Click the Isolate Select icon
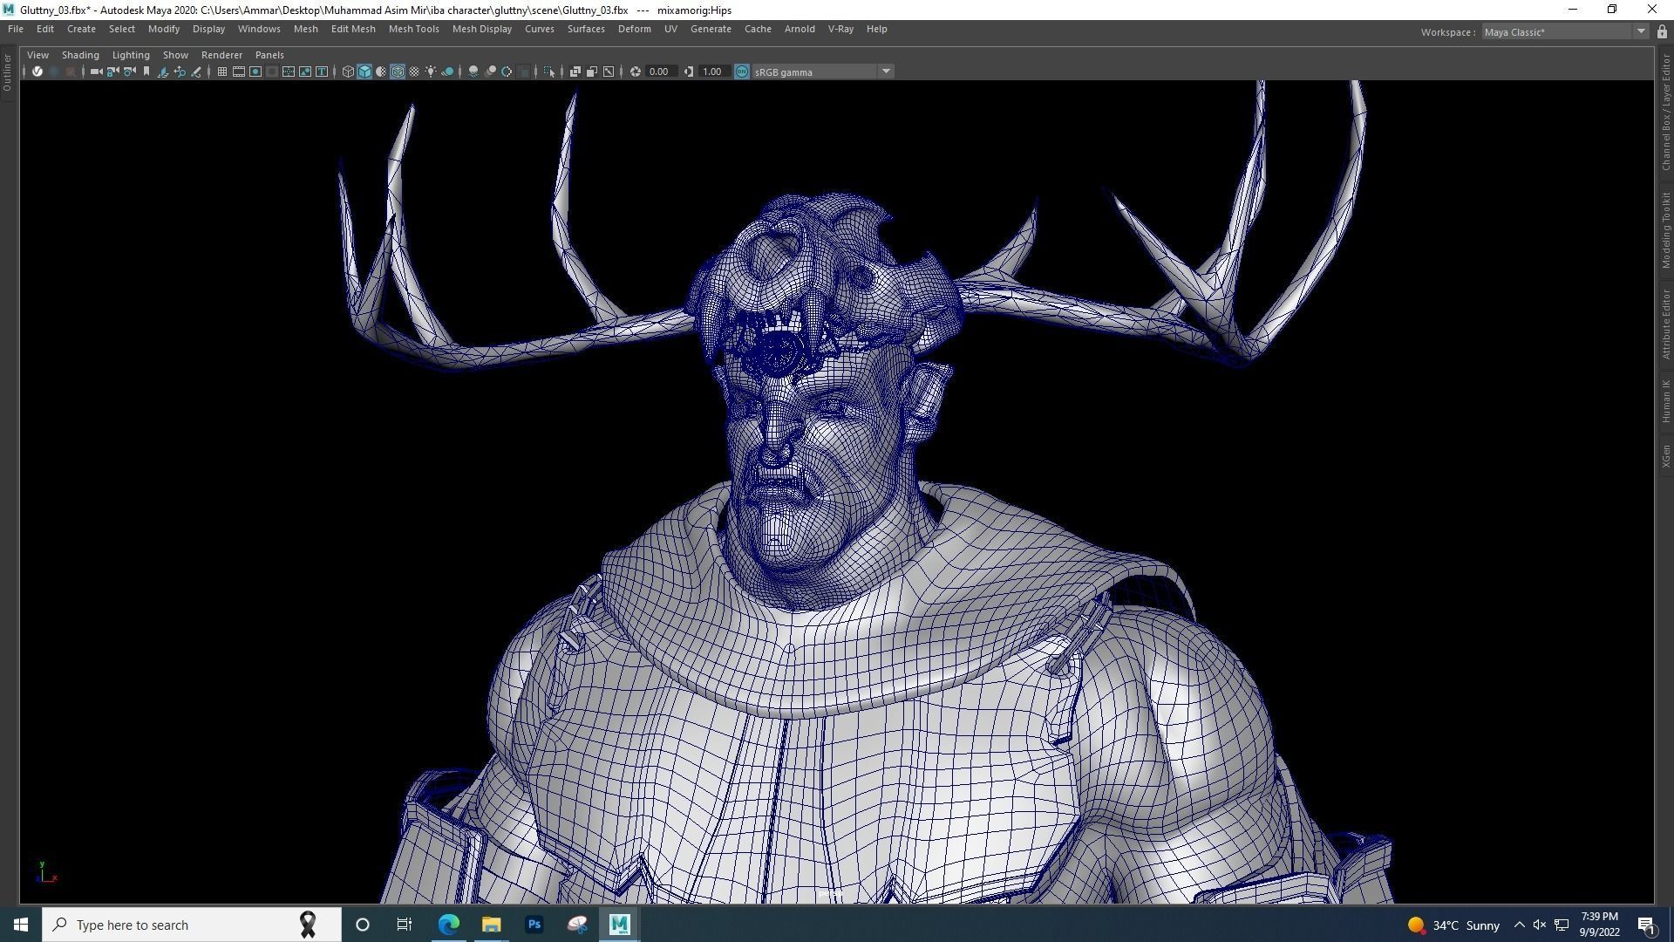Image resolution: width=1674 pixels, height=942 pixels. click(549, 72)
